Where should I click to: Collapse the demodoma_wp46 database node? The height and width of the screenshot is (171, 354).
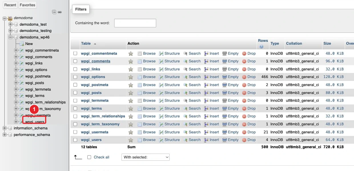(x=10, y=37)
